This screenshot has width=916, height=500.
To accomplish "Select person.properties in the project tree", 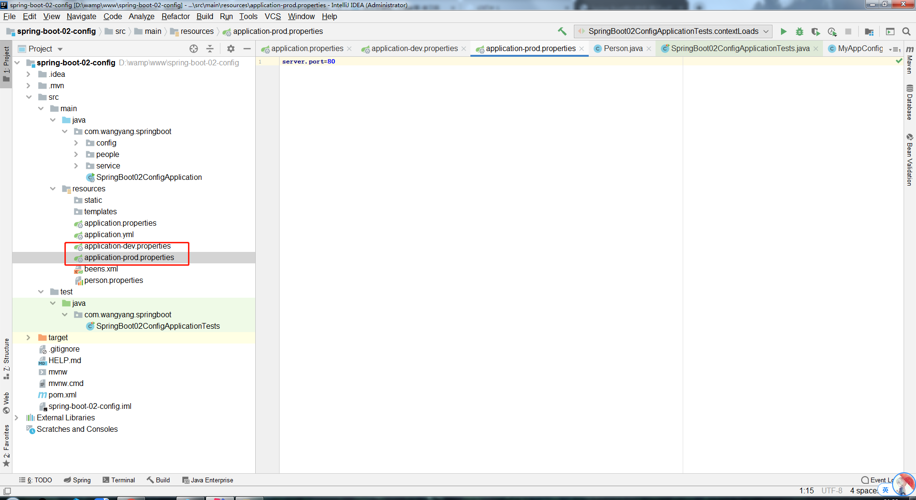I will 114,281.
